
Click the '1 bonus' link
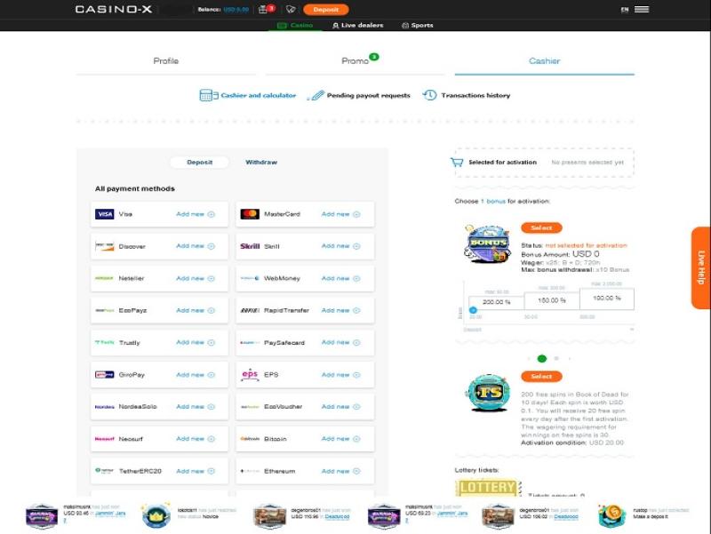click(x=493, y=202)
